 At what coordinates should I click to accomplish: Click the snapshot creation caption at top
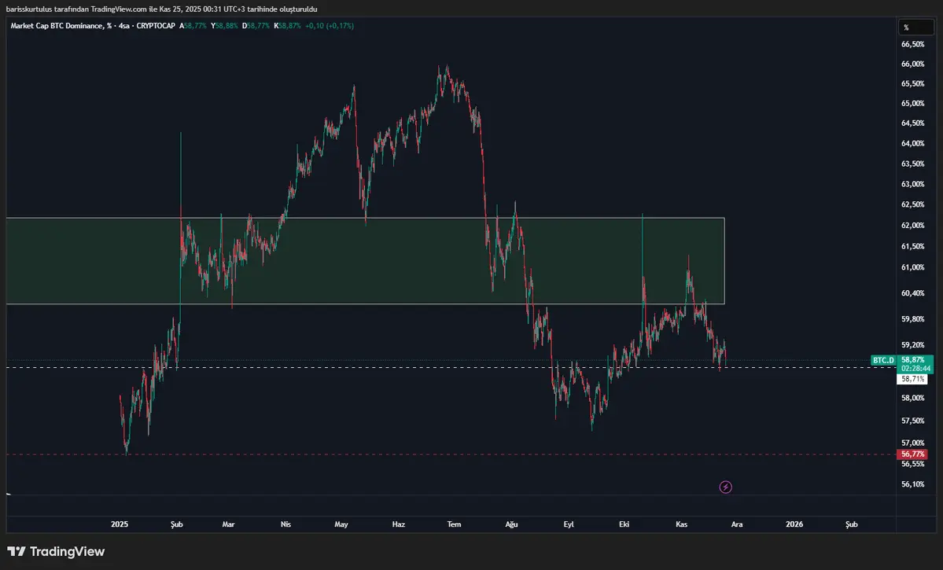coord(161,9)
